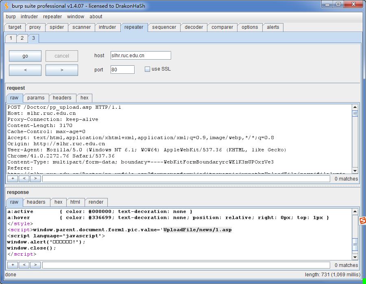Click the Burp Suite title bar icon
The height and width of the screenshot is (284, 366).
(x=7, y=6)
